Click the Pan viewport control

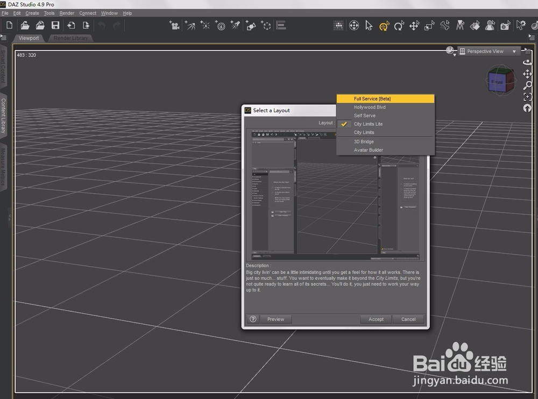(527, 74)
